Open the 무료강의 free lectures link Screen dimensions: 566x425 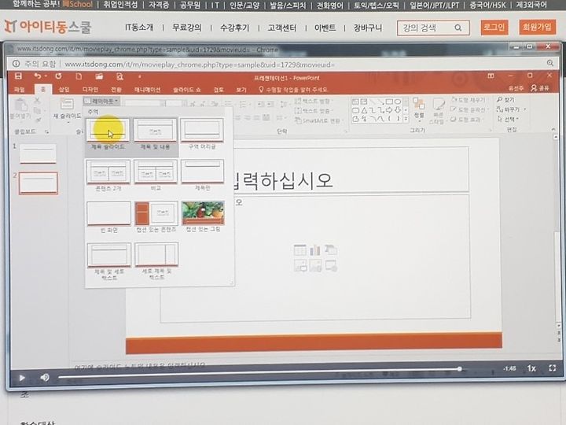(186, 28)
